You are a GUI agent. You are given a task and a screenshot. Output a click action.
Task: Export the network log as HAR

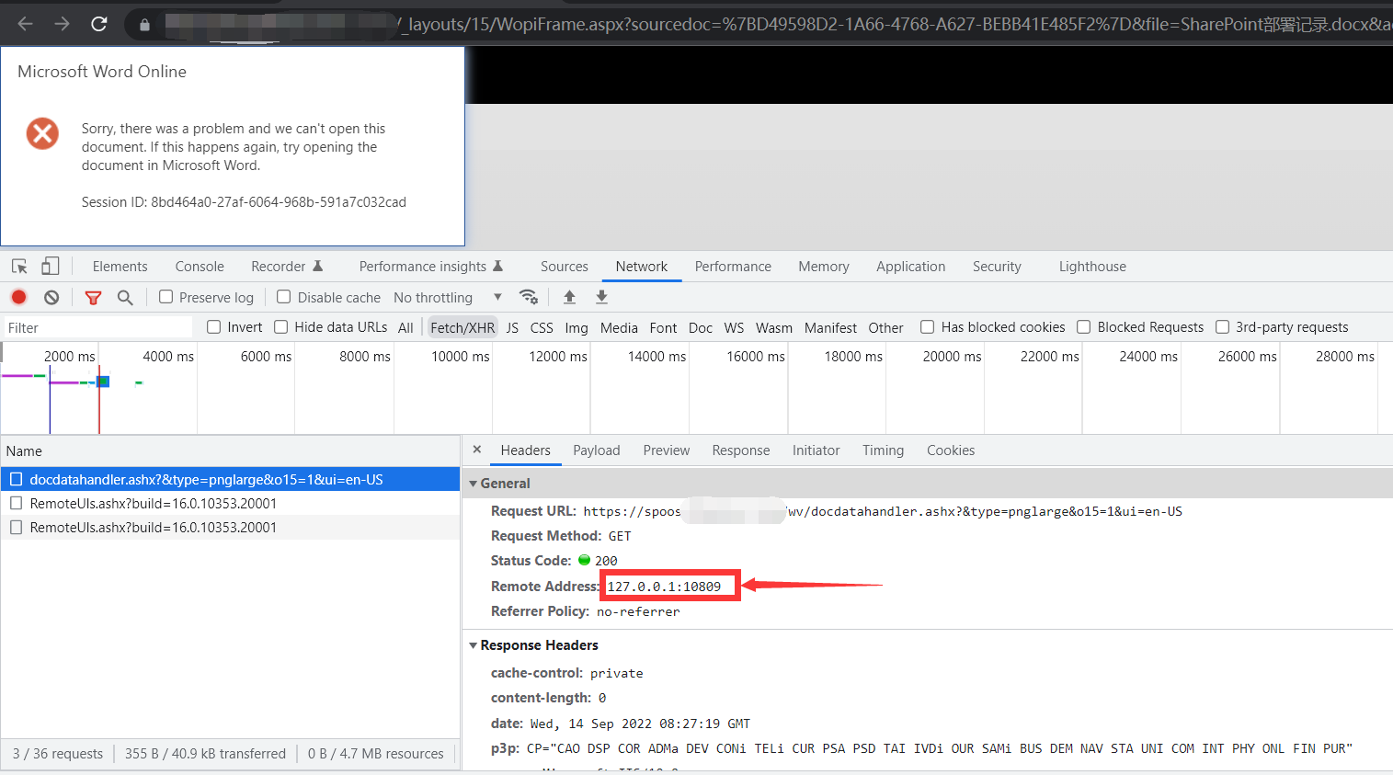(600, 297)
